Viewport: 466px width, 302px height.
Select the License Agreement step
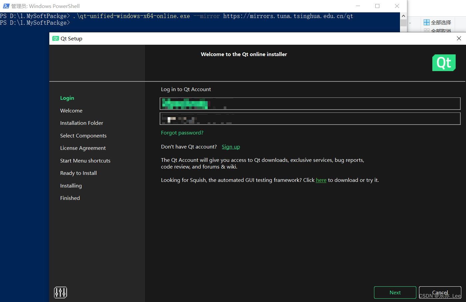pyautogui.click(x=83, y=148)
